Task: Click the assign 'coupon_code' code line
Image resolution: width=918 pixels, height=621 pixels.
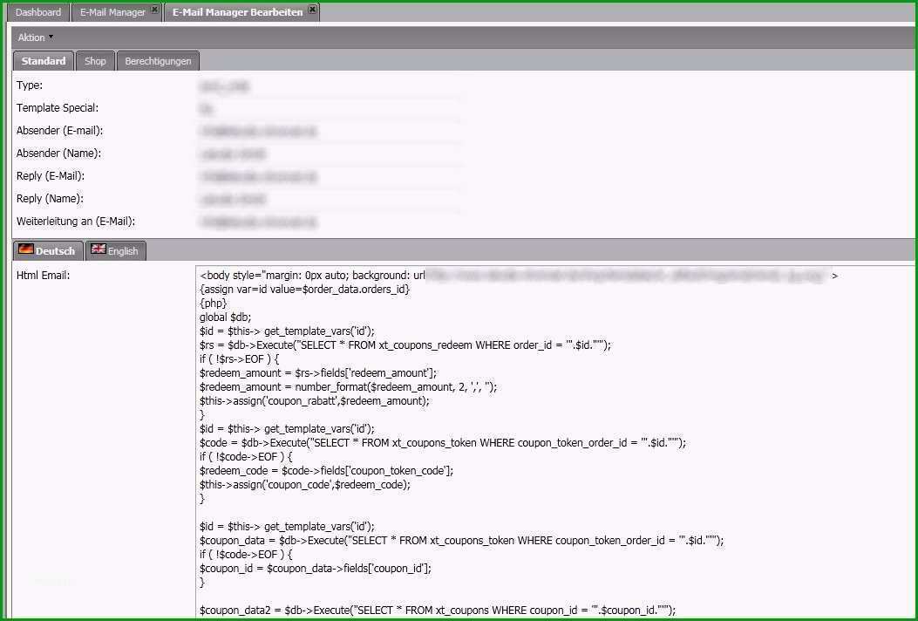Action: (x=305, y=485)
